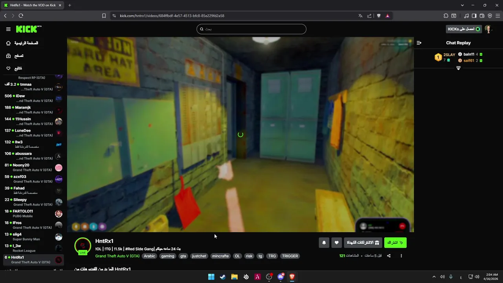503x283 pixels.
Task: Open the Kick hamburger sidebar menu
Action: (x=8, y=29)
